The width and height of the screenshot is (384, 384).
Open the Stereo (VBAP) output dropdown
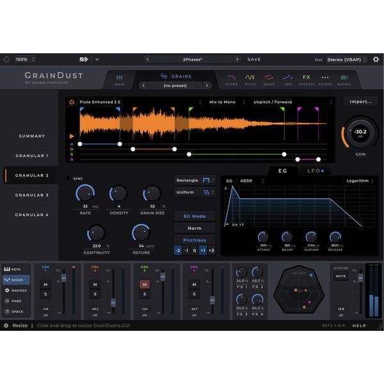tap(346, 60)
